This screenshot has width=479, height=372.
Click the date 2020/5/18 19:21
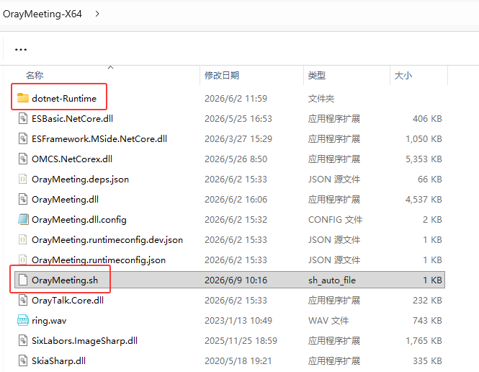coord(238,360)
